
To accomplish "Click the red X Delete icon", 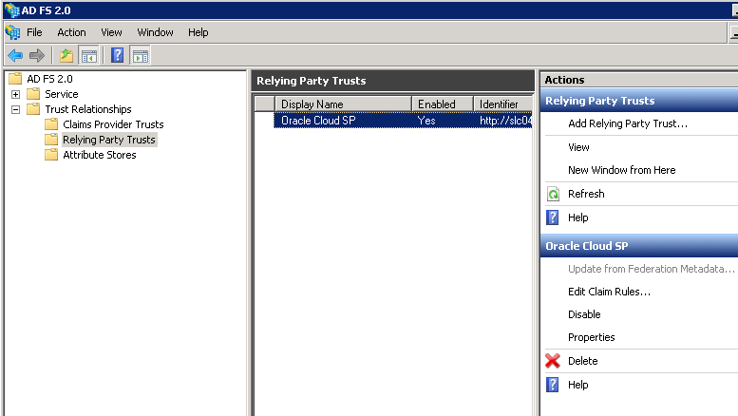I will (x=553, y=361).
